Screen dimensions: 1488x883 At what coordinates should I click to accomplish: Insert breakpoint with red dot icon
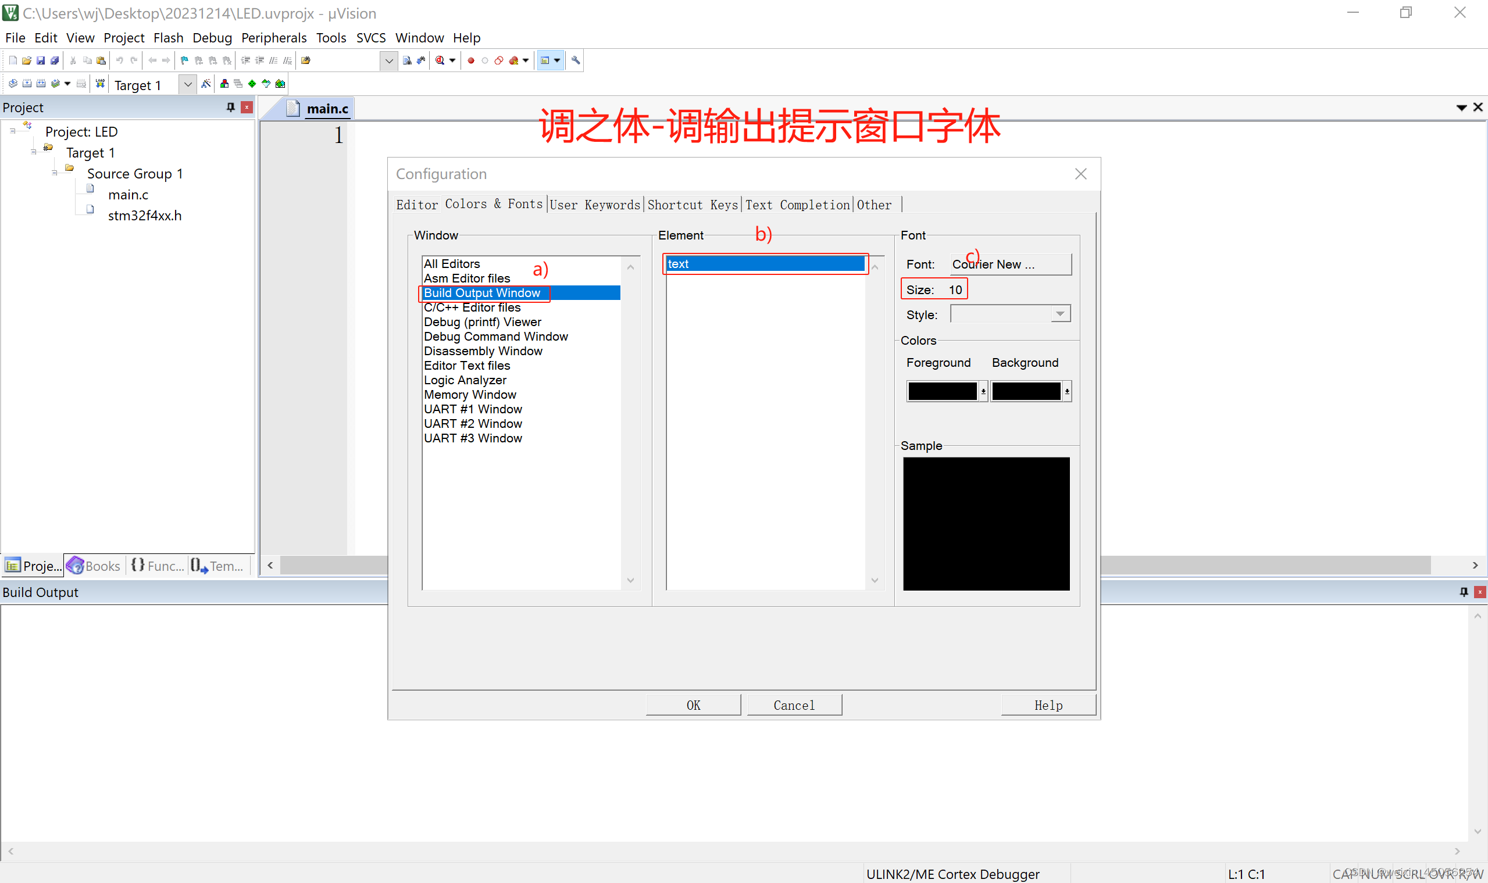click(471, 60)
